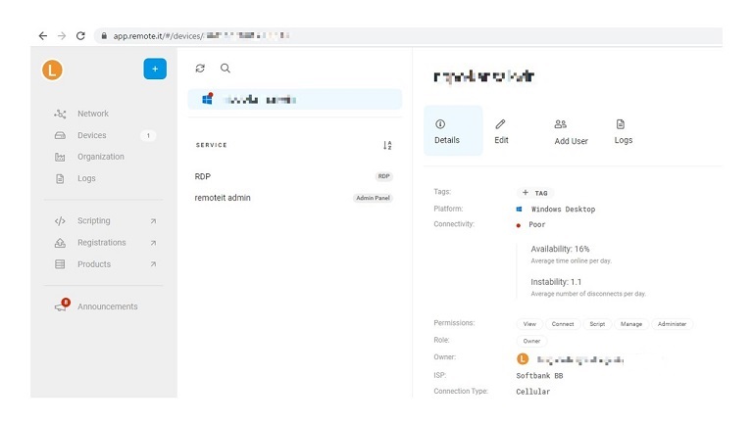Click the Products list icon
This screenshot has height=423, width=753.
[x=60, y=264]
